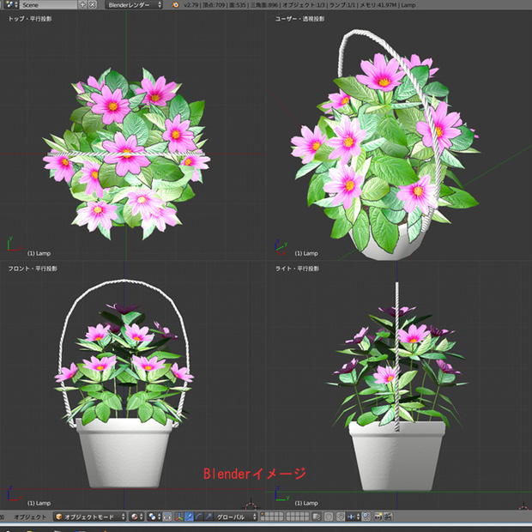The image size is (532, 532).
Task: Click the scene browse icon beside Scene field
Action: (11, 5)
